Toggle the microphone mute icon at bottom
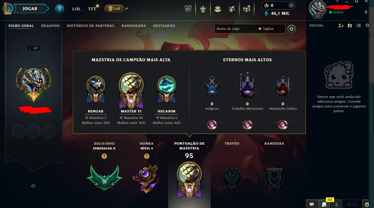Viewport: 374px width, 208px height. point(336,204)
